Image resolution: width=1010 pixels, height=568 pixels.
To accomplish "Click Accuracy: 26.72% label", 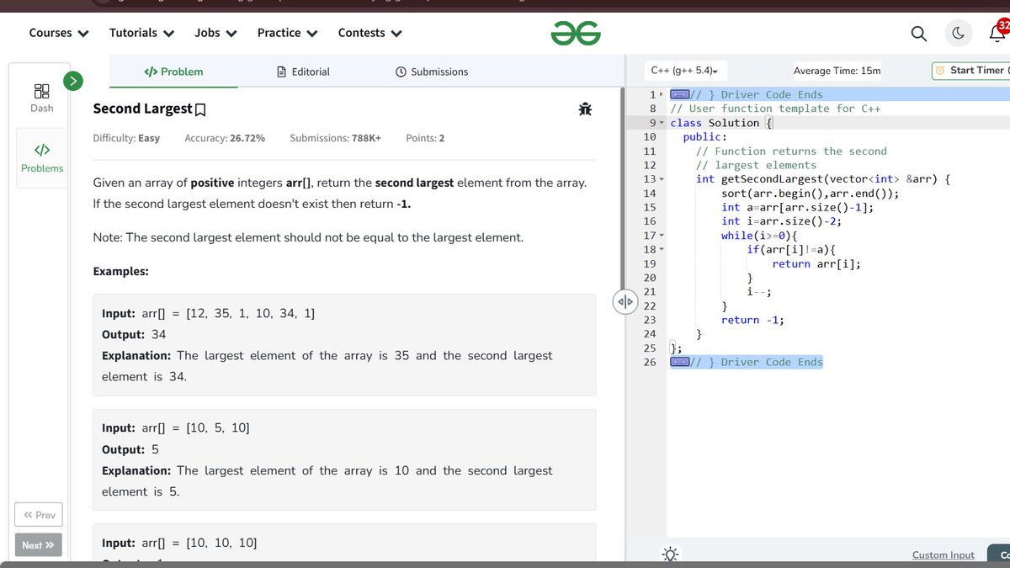I will [x=225, y=138].
